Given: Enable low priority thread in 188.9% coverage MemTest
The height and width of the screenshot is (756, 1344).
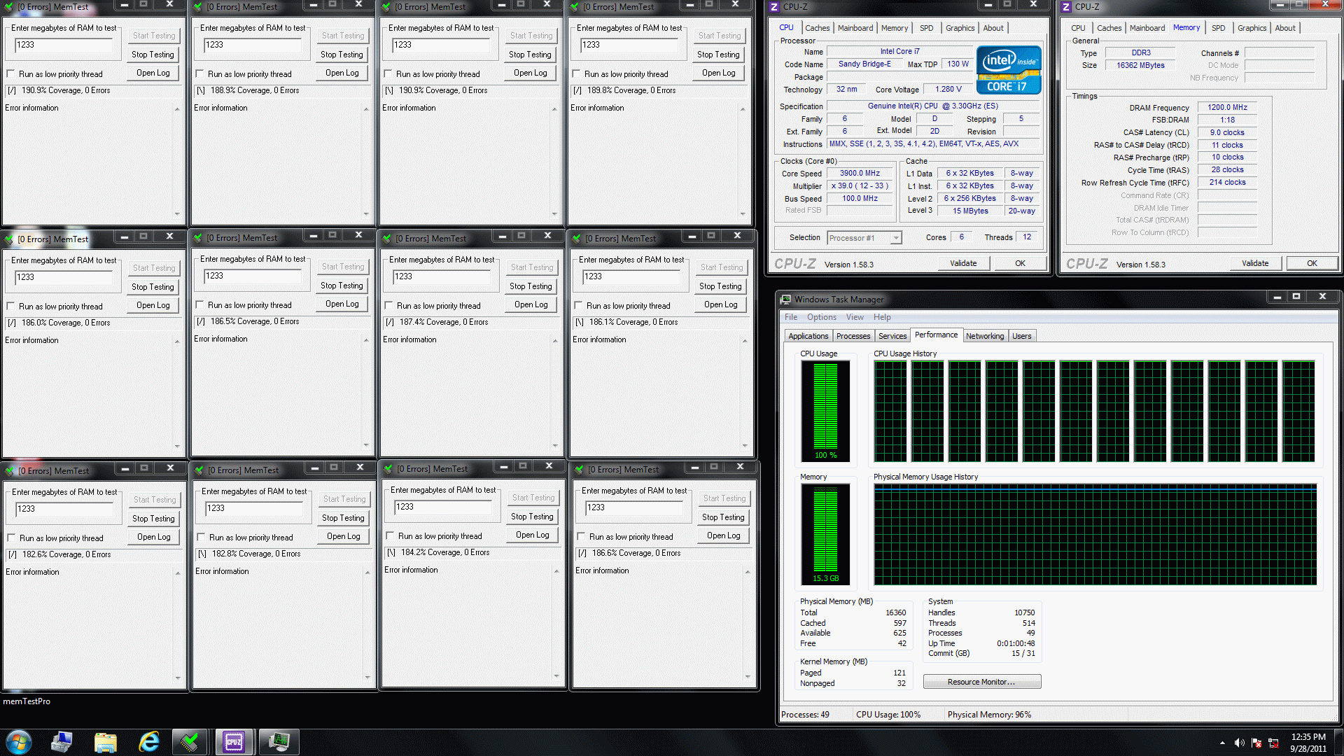Looking at the screenshot, I should tap(199, 74).
